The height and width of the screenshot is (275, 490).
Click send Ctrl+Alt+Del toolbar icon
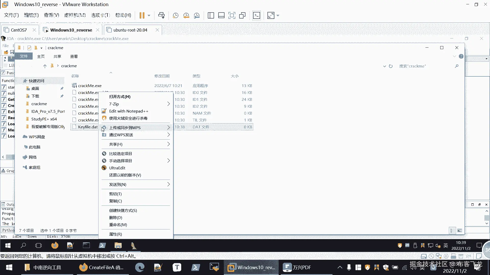161,16
